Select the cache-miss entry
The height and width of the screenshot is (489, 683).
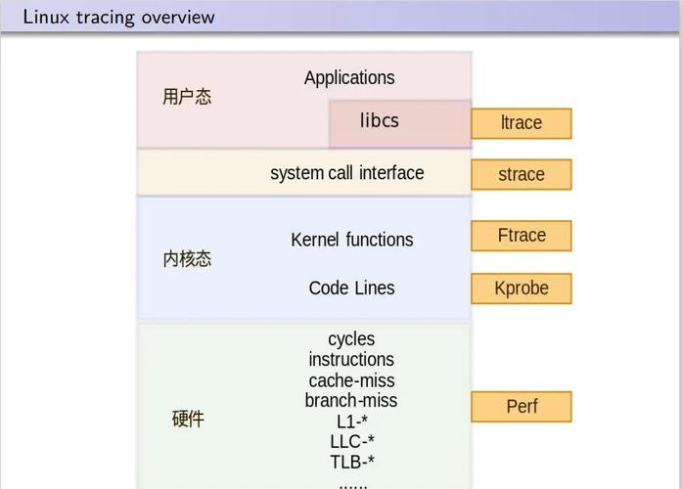351,380
